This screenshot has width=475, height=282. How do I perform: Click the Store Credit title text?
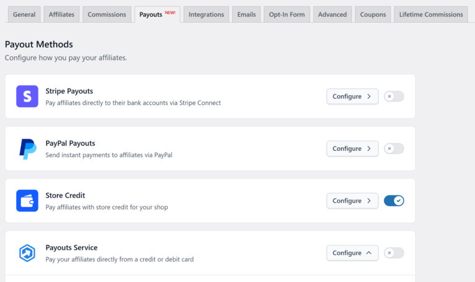(65, 195)
